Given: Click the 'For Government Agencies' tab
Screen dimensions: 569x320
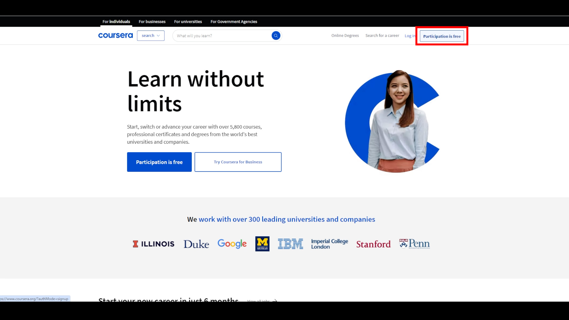Looking at the screenshot, I should 234,22.
